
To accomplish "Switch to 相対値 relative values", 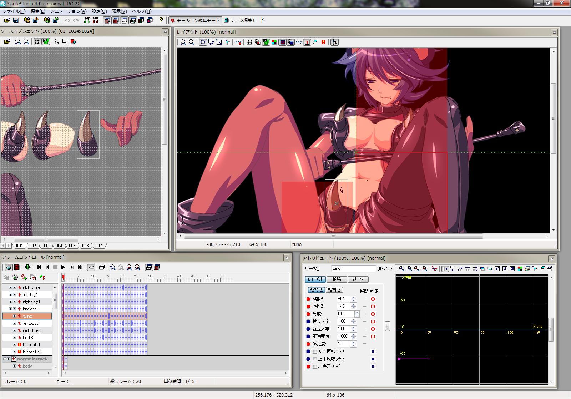I will 334,290.
